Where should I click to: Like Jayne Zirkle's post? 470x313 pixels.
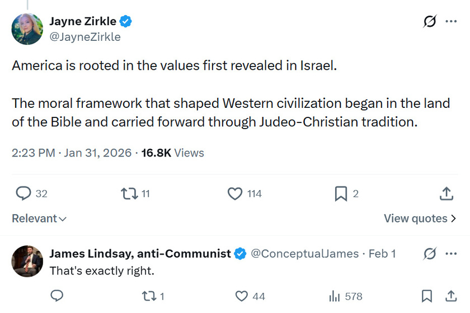point(235,193)
